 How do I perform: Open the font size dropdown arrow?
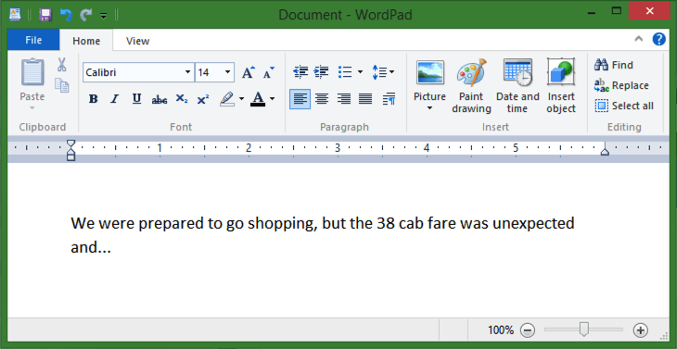tap(227, 72)
